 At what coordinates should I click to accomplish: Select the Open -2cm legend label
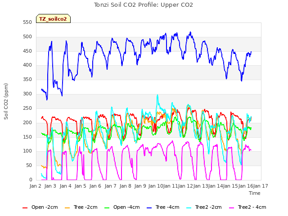click(x=45, y=207)
